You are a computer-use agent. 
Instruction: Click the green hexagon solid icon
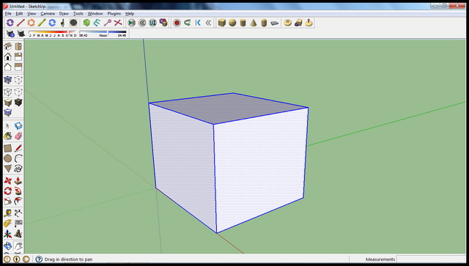pos(86,23)
